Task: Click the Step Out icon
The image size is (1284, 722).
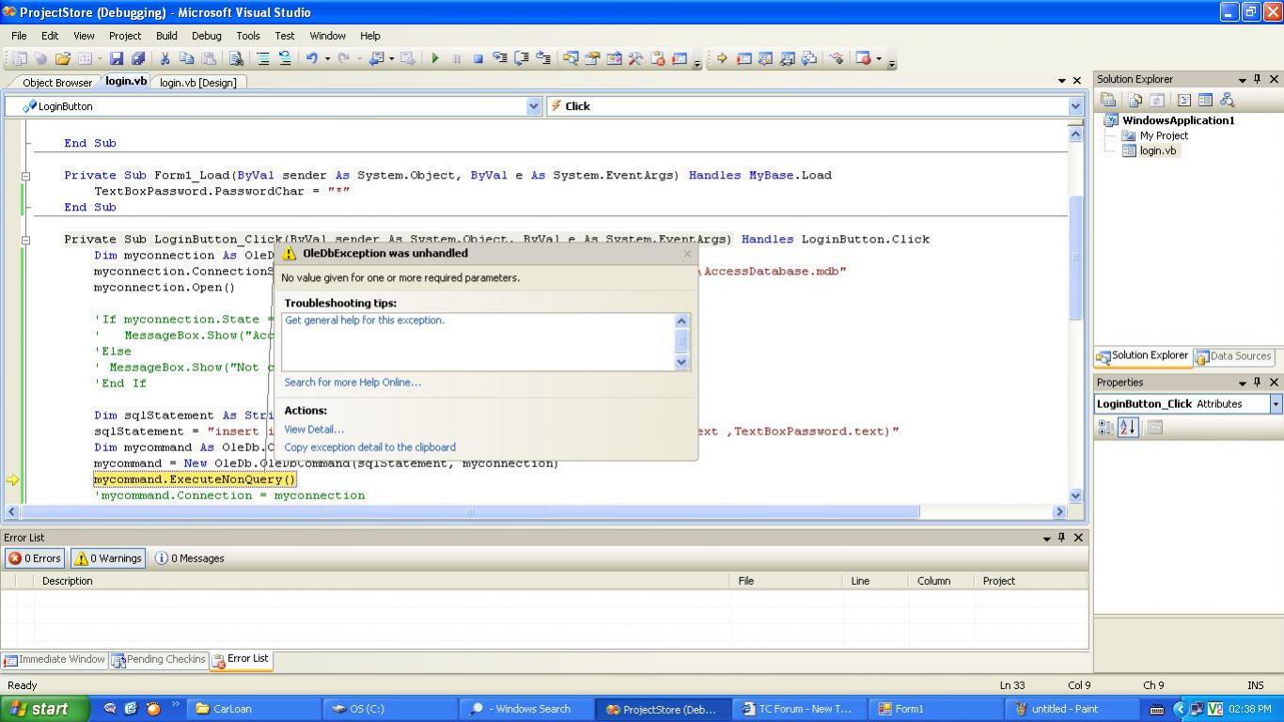Action: (x=543, y=58)
